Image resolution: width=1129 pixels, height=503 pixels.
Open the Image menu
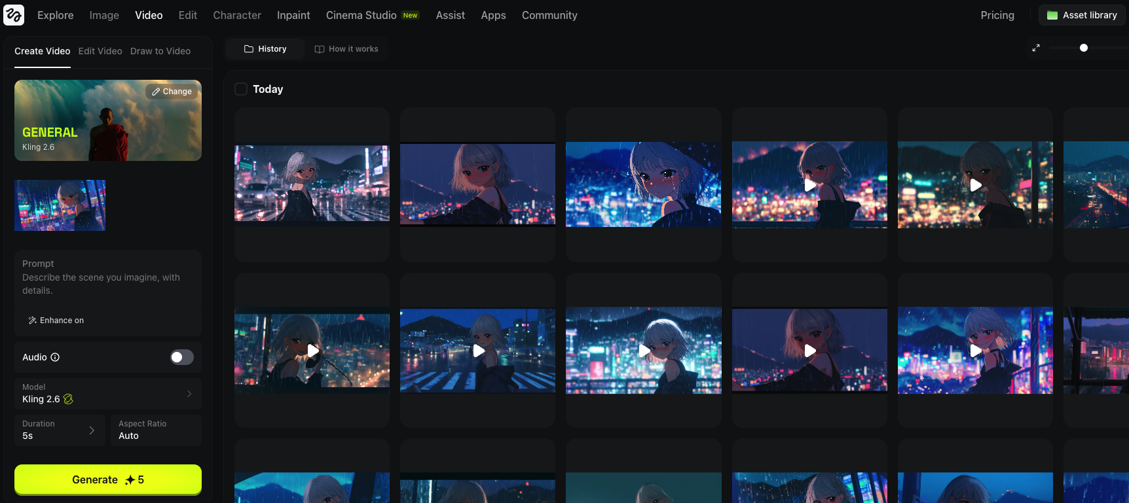[x=104, y=15]
